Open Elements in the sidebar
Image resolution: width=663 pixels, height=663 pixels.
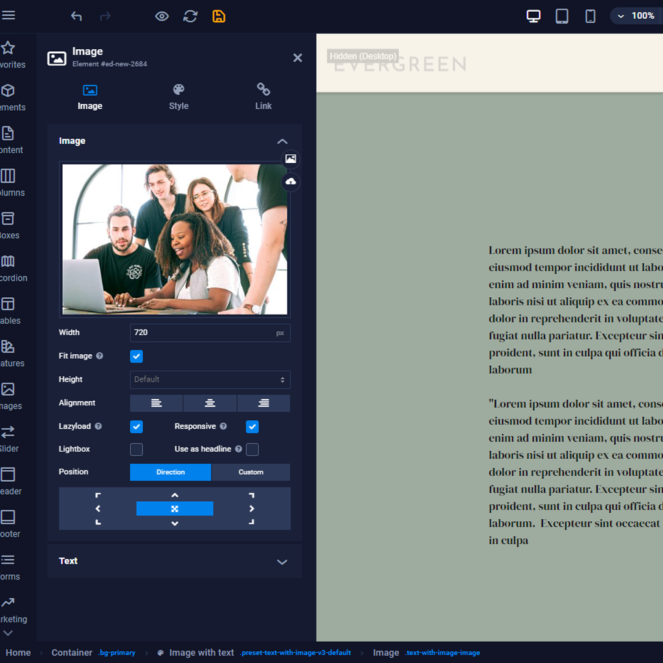tap(12, 98)
